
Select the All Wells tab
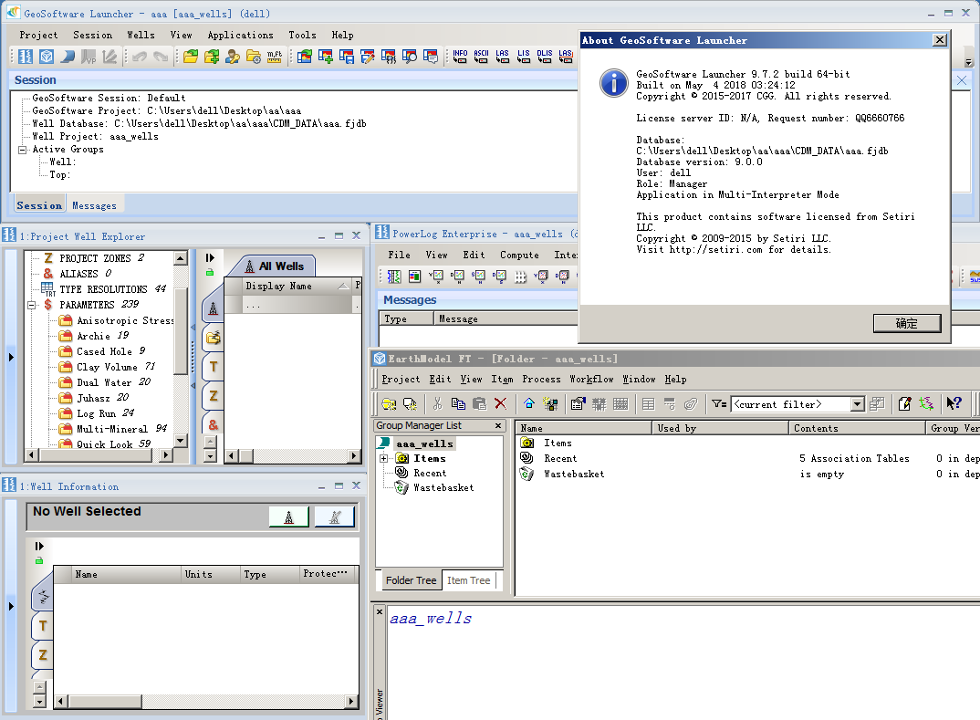pos(276,266)
